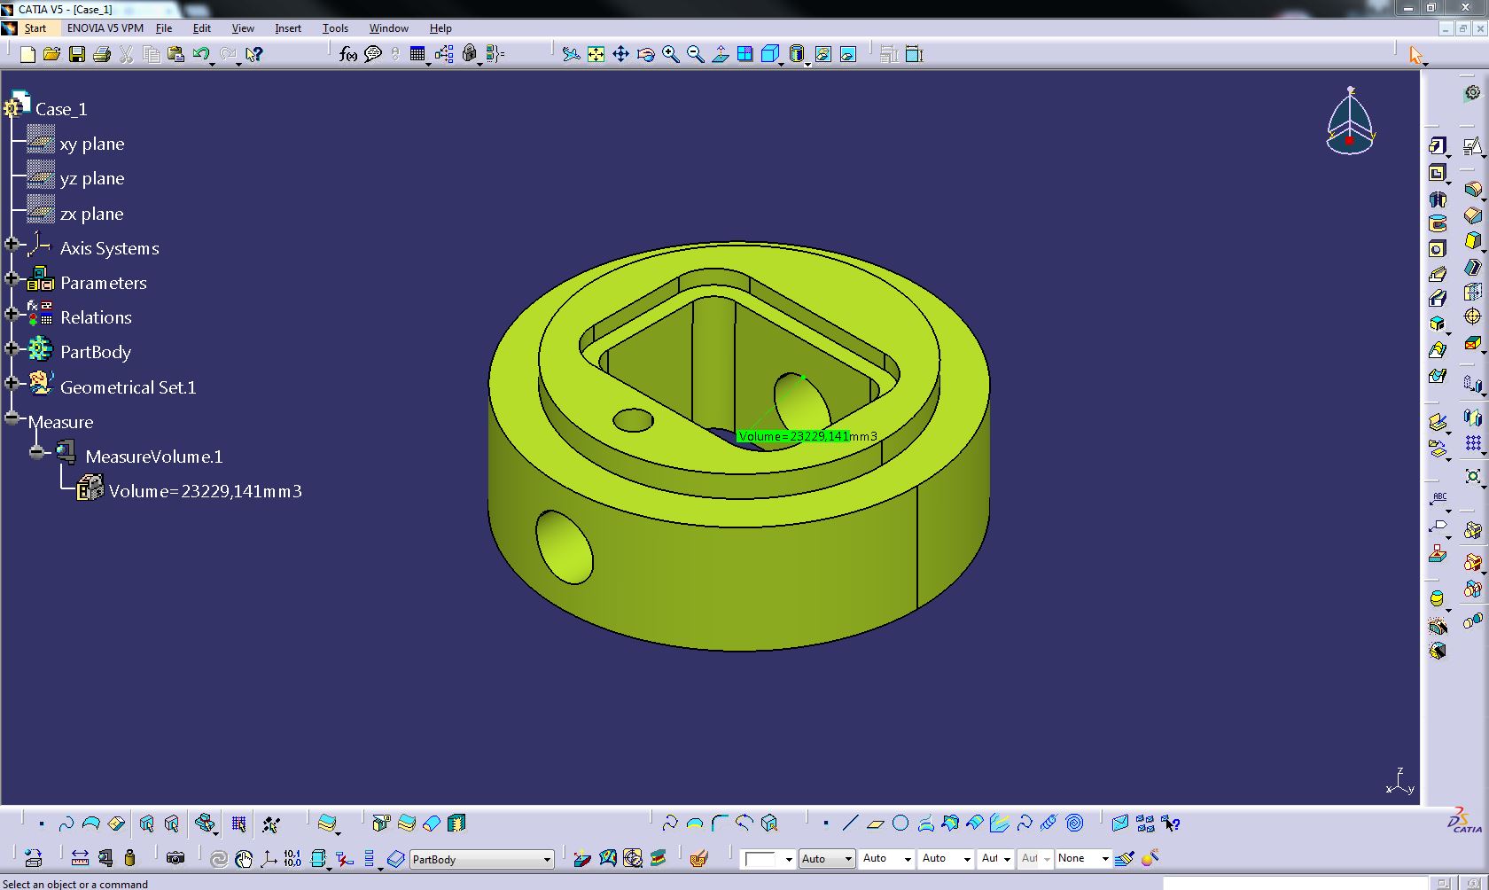Click the Isometric View cube icon
The width and height of the screenshot is (1489, 890).
(x=770, y=55)
